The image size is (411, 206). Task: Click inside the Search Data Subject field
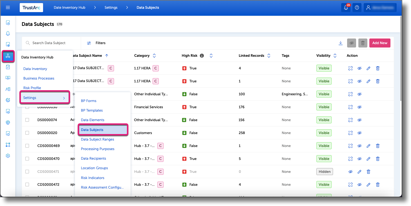(51, 43)
